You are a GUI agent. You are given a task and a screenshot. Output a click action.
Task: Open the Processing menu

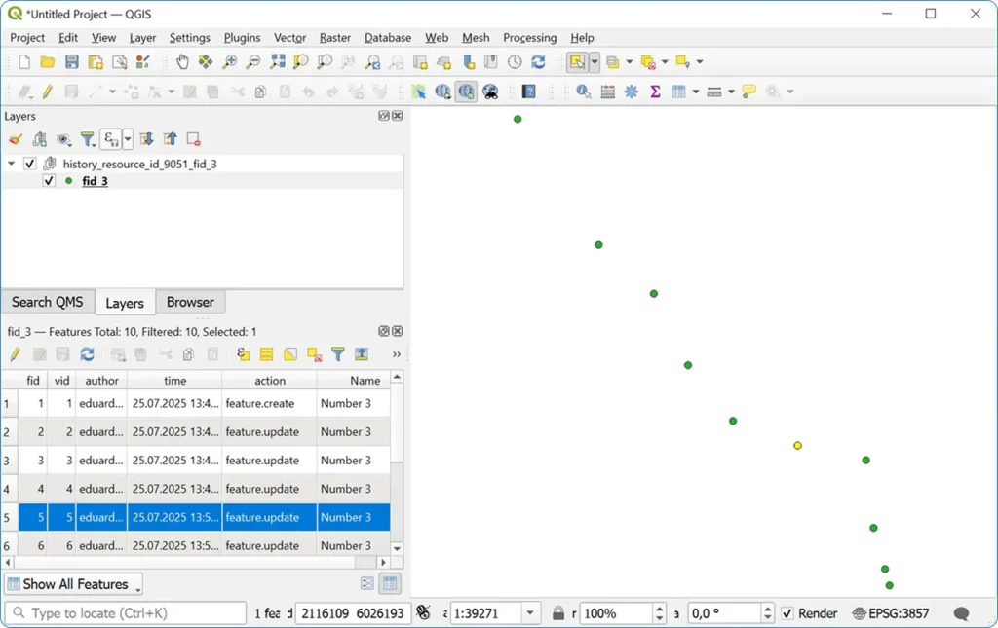[529, 37]
